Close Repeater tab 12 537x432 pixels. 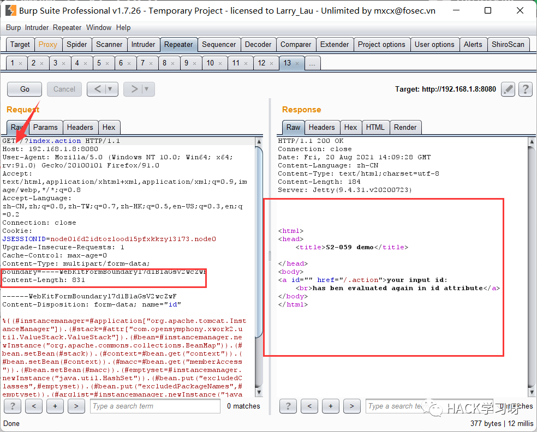[x=272, y=63]
